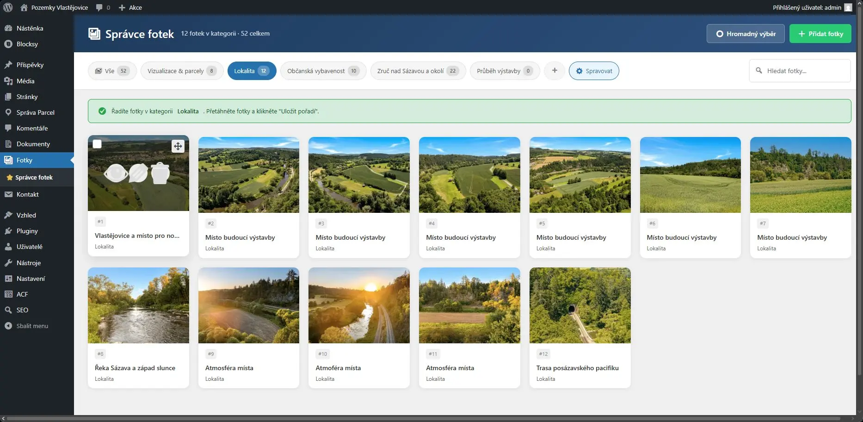Open the admin user account menu
This screenshot has height=422, width=863.
click(x=812, y=7)
